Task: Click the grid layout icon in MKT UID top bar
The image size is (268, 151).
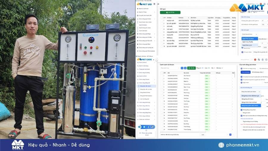Action: coord(158,4)
